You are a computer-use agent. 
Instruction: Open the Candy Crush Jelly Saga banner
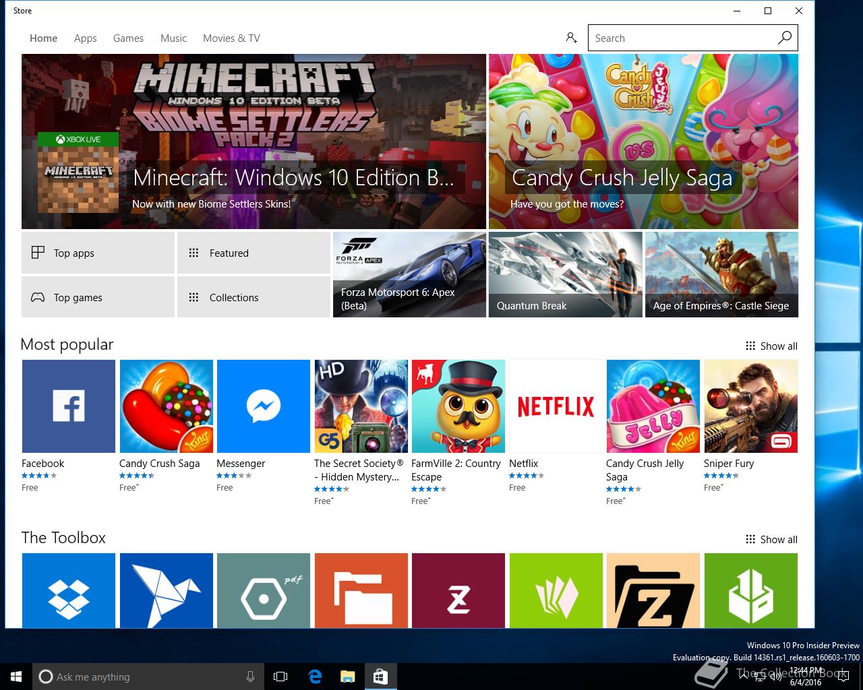point(643,142)
